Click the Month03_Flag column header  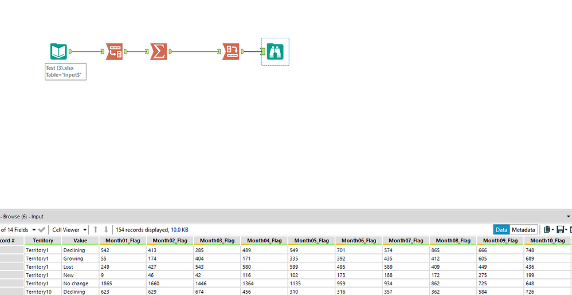[x=217, y=241]
